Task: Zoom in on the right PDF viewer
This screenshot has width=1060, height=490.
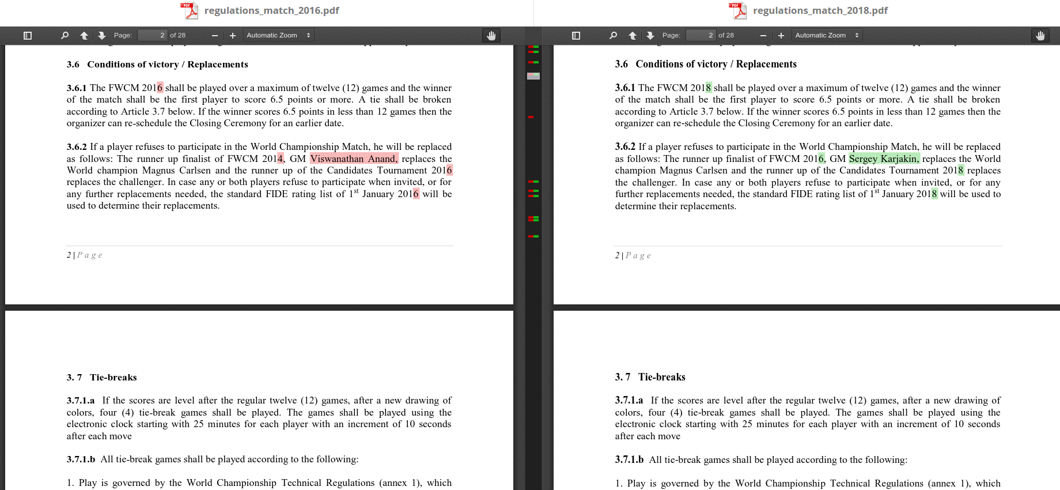Action: click(781, 36)
